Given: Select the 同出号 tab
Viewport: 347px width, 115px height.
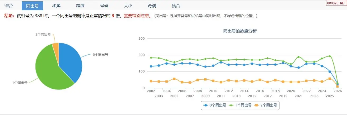Looking at the screenshot, I should pyautogui.click(x=32, y=6).
